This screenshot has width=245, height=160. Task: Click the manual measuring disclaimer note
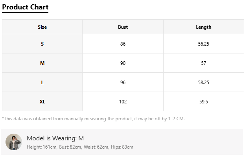click(93, 119)
